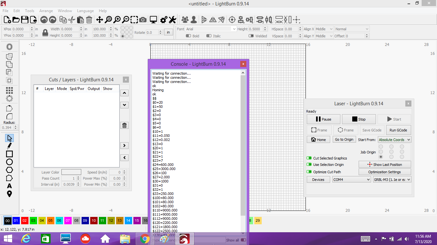Click the Devices button

click(x=318, y=180)
